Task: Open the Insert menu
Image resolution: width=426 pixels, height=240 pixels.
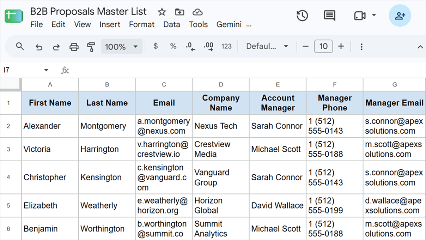Action: [110, 24]
